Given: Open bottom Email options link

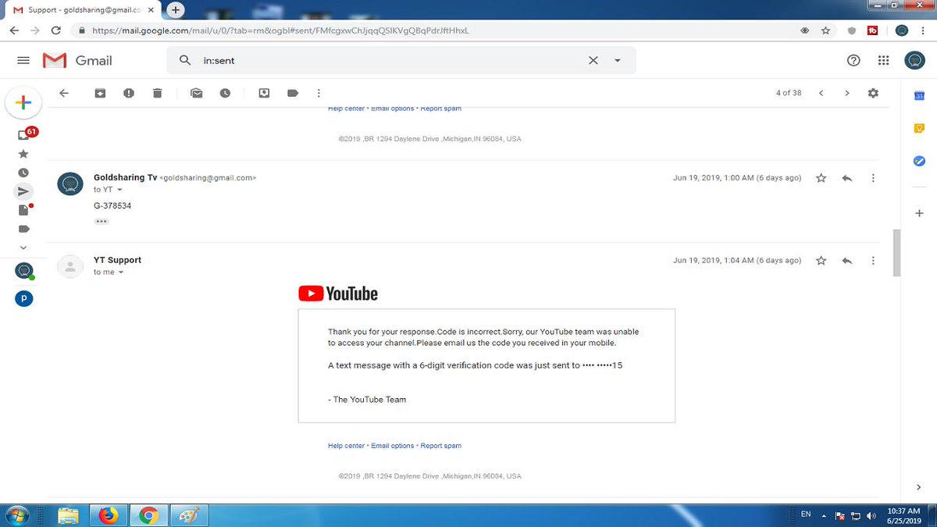Looking at the screenshot, I should [x=393, y=446].
